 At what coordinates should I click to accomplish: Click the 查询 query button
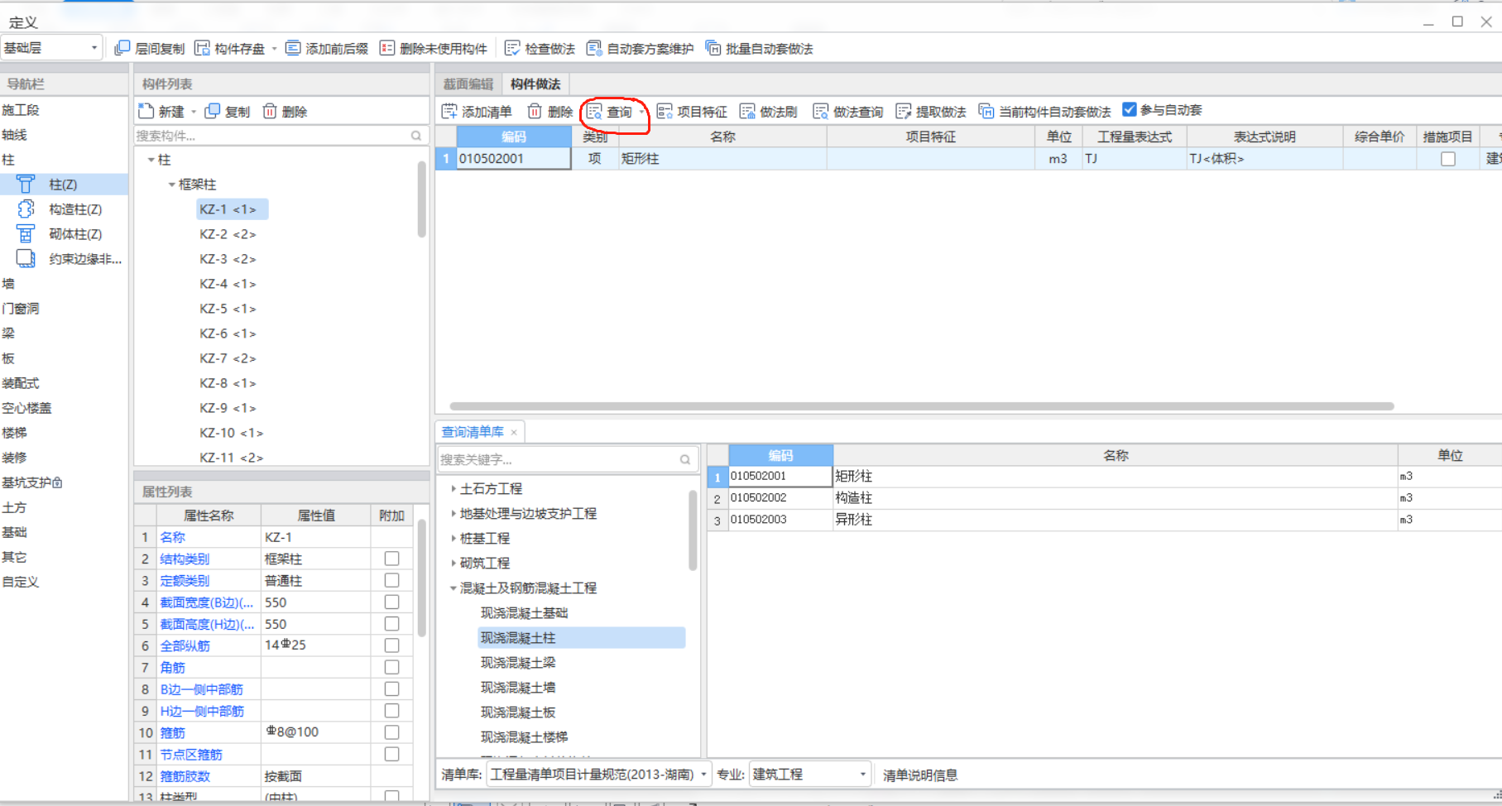tap(610, 112)
